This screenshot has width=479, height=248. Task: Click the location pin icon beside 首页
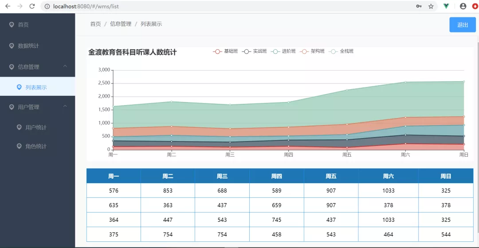(x=12, y=25)
